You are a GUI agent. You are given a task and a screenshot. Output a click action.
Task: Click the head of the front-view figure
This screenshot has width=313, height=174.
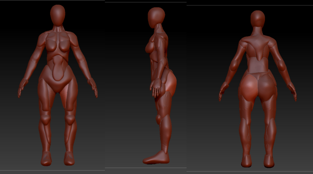tap(58, 15)
